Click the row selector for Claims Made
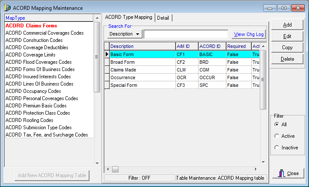Image resolution: width=309 pixels, height=187 pixels. tap(107, 70)
